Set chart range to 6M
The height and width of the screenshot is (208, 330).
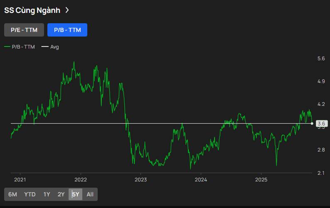[13, 194]
